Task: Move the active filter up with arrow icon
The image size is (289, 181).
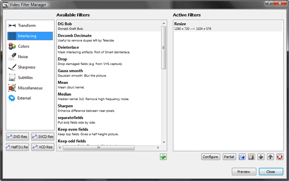Action: (270, 157)
